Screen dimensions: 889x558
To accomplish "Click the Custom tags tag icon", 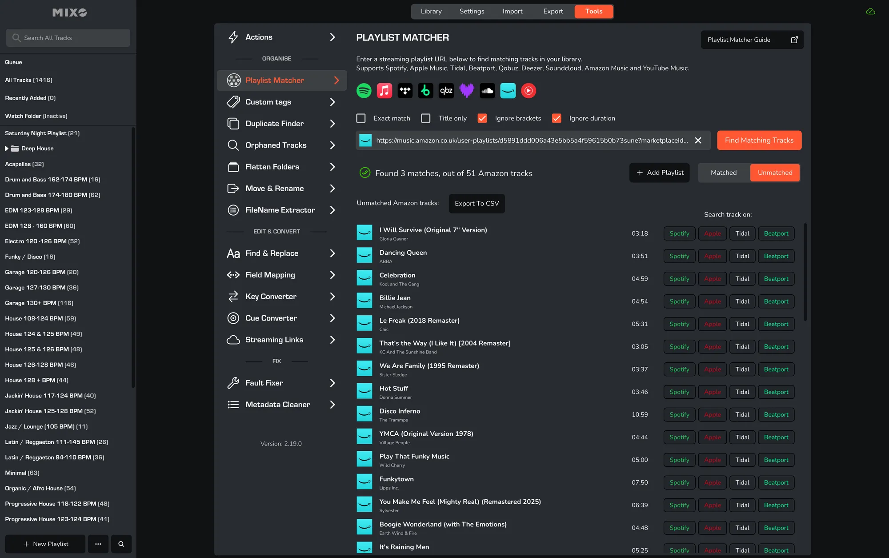I will tap(233, 102).
